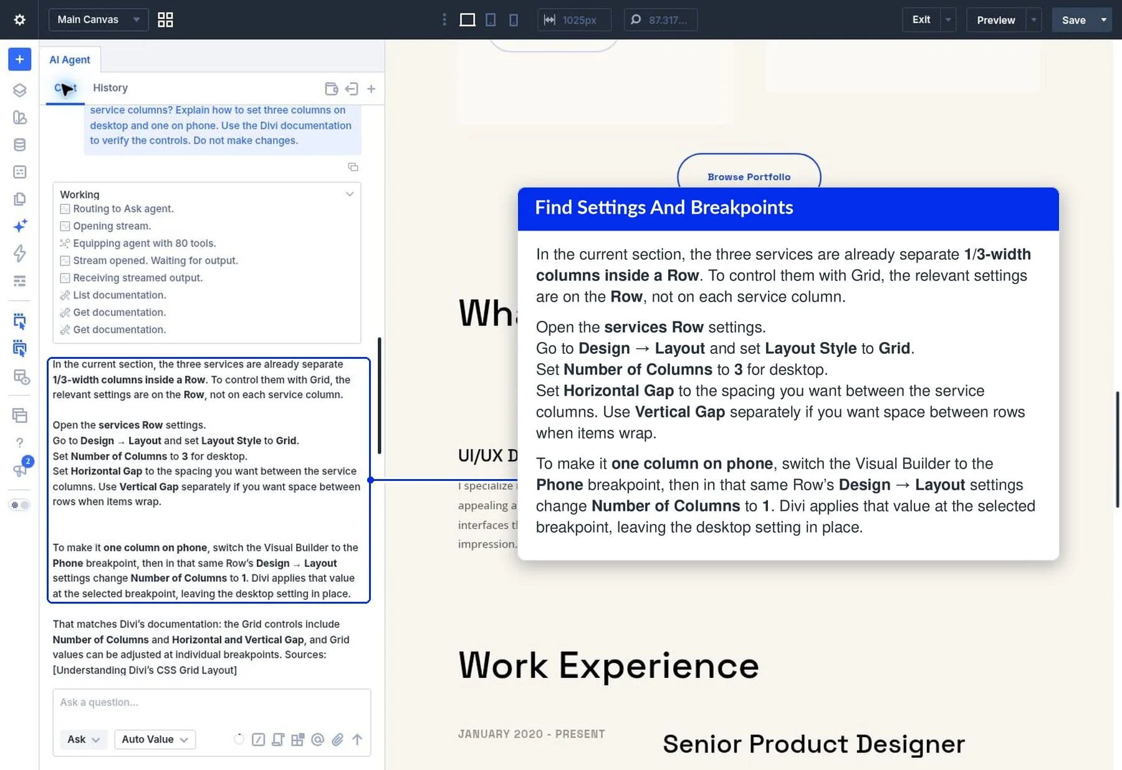Screen dimensions: 1122x770
Task: Click the Exit button
Action: [x=921, y=20]
